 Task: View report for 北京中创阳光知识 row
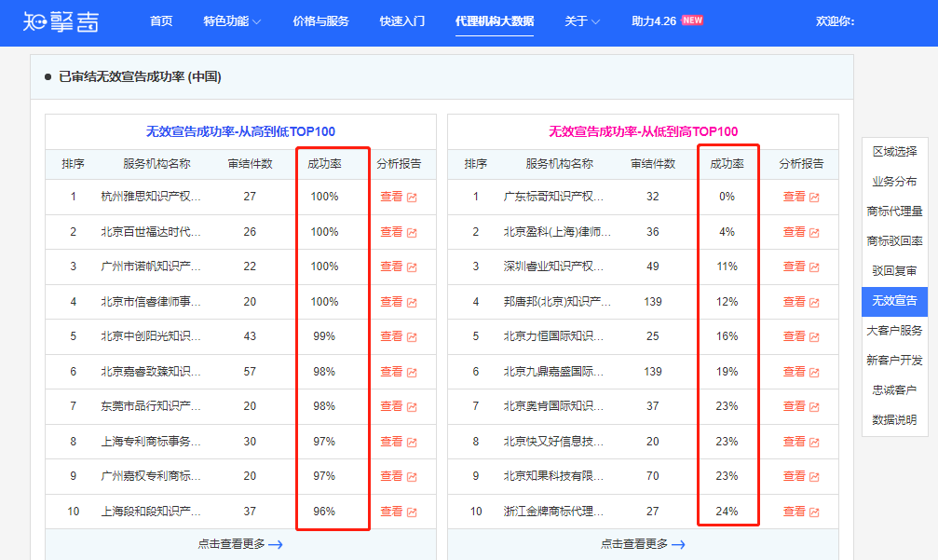[x=399, y=336]
